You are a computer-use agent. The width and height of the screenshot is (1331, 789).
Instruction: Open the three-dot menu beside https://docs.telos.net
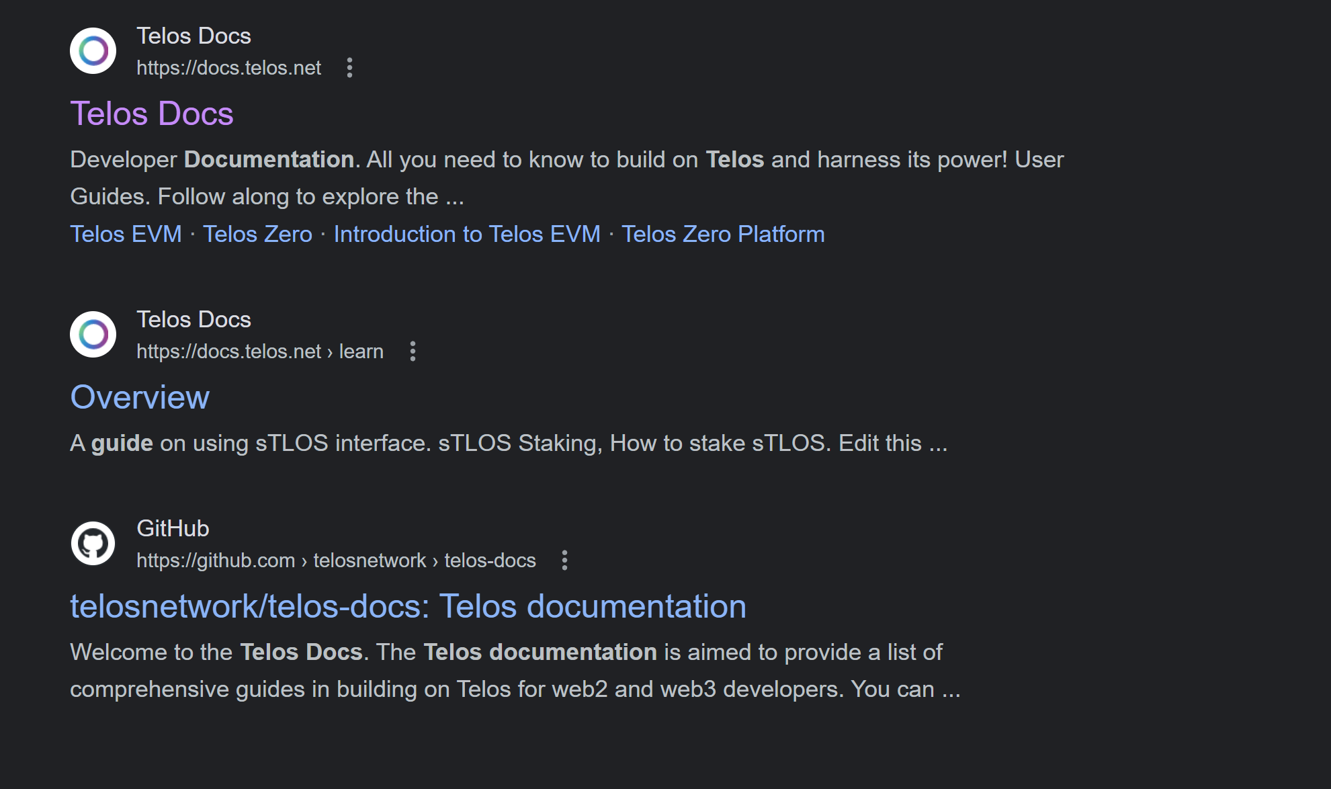point(349,68)
